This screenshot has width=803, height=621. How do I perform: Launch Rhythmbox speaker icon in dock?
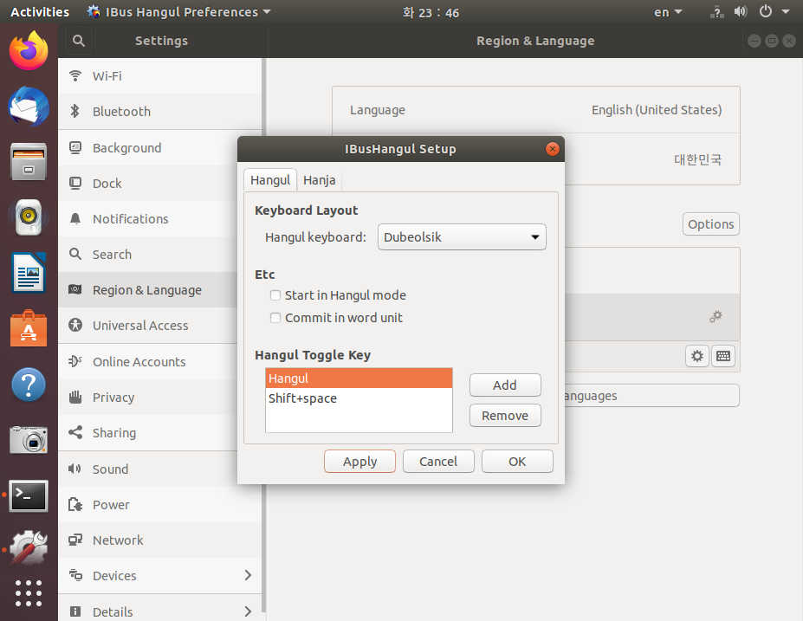click(29, 217)
